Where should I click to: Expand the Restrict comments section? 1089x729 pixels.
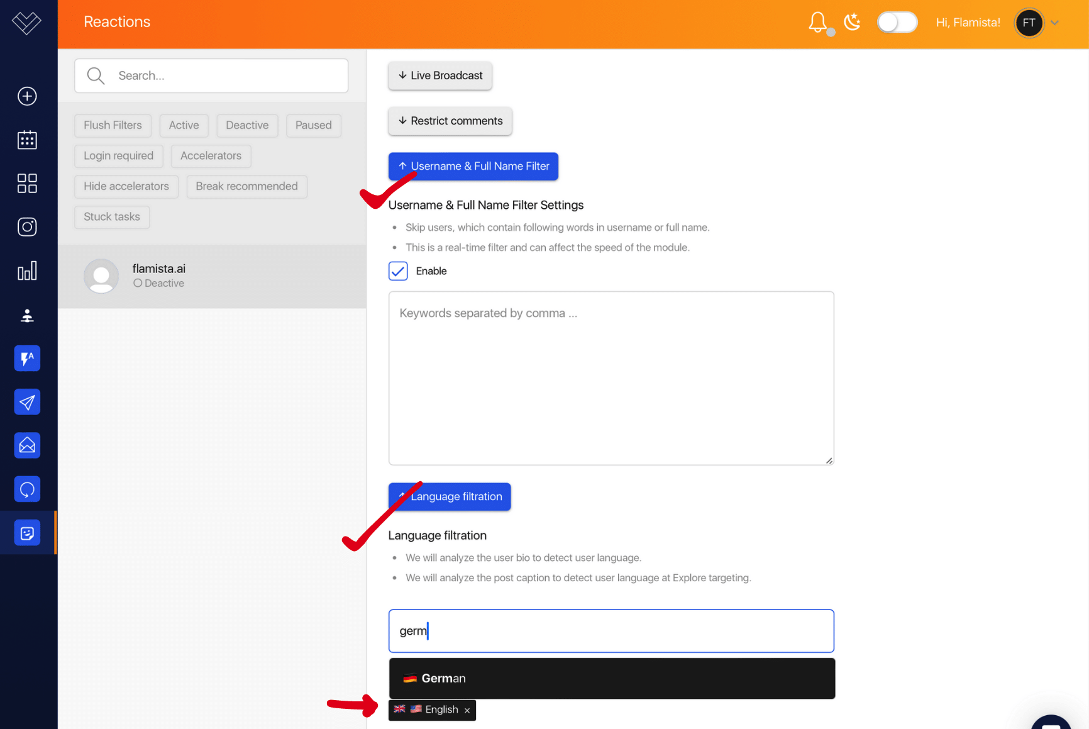point(450,121)
